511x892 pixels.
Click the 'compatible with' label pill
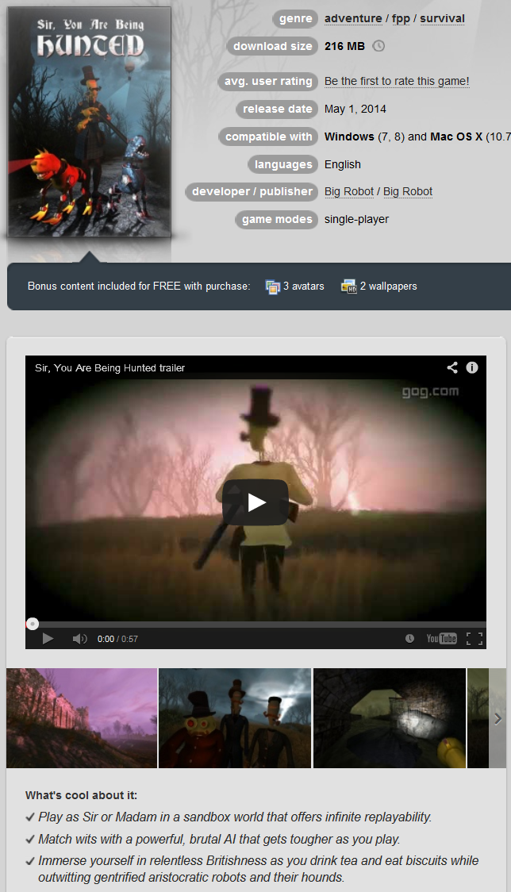(268, 136)
